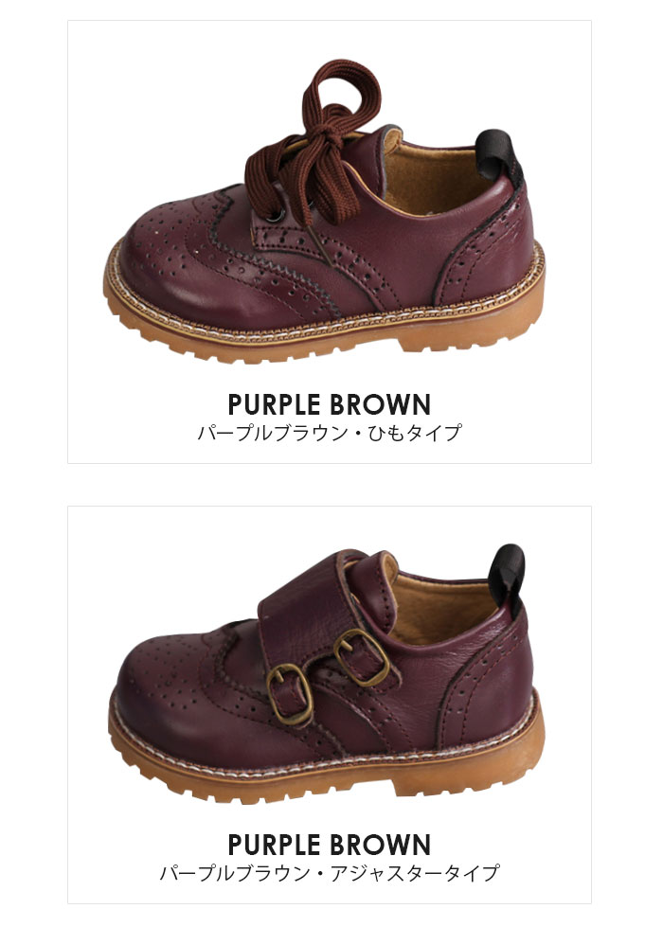Click the パープルブラウン・ひもタイプ caption
This screenshot has width=663, height=927.
[x=330, y=433]
